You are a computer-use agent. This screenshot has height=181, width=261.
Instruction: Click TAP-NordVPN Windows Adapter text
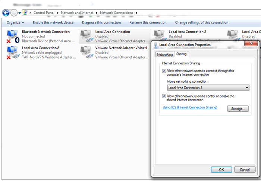(x=49, y=57)
